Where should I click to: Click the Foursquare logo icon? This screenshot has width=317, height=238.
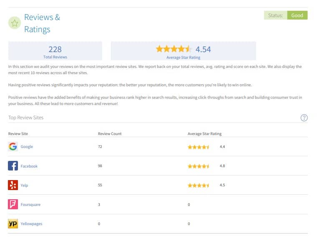coord(13,205)
